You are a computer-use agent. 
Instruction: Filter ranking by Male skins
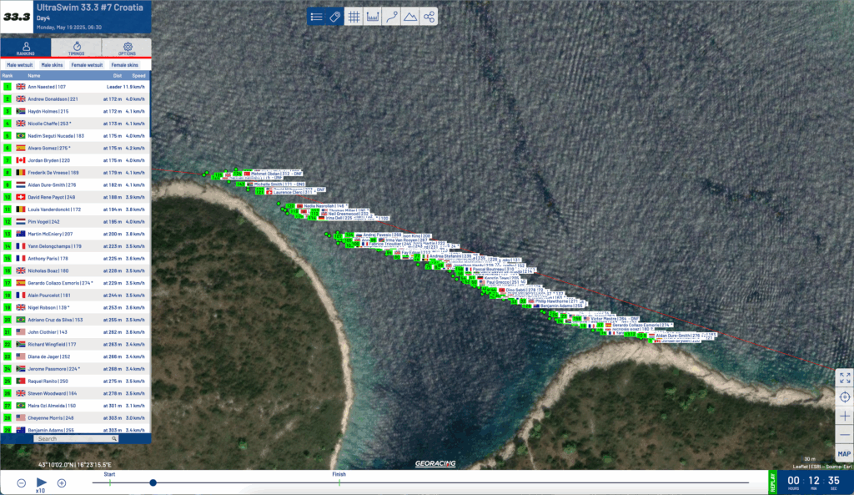[53, 65]
